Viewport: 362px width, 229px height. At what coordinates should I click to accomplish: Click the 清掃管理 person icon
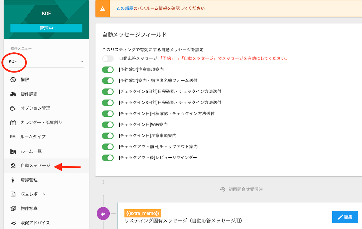(13, 180)
